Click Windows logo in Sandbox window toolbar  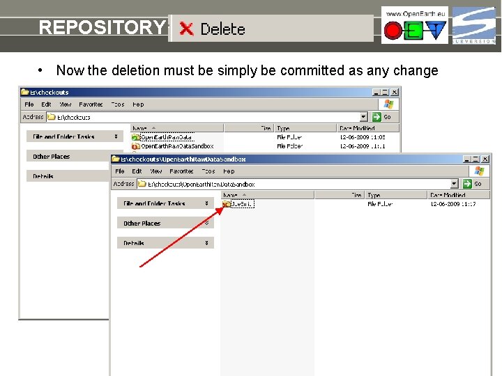pyautogui.click(x=479, y=171)
